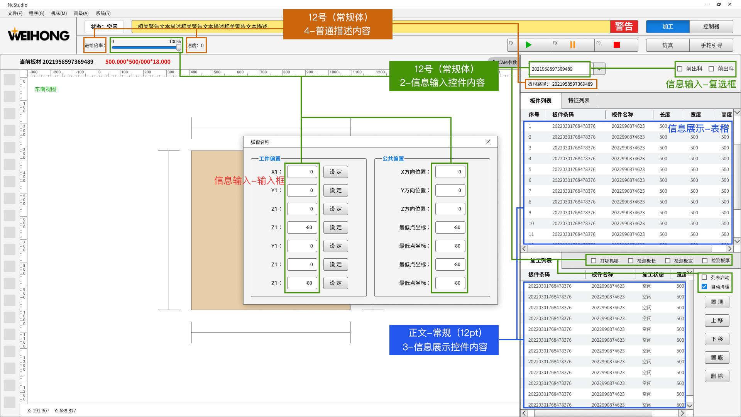Enable the 检测板厚 checkbox
Viewport: 741px width, 417px height.
705,261
